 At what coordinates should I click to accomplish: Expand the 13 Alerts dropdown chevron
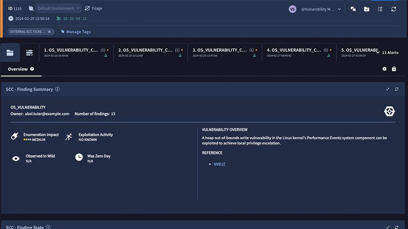[377, 52]
